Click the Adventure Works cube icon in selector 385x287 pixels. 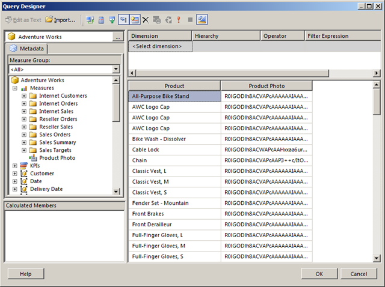(11, 37)
